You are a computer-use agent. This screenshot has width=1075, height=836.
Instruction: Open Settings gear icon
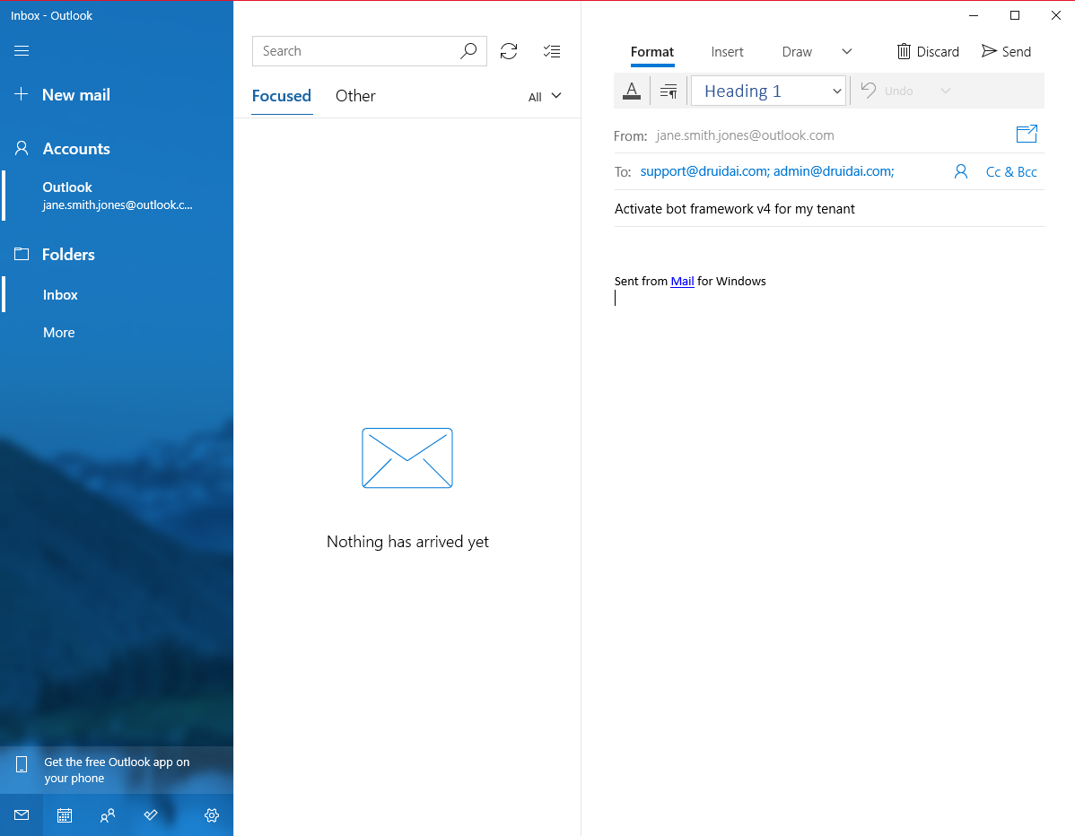pos(212,814)
